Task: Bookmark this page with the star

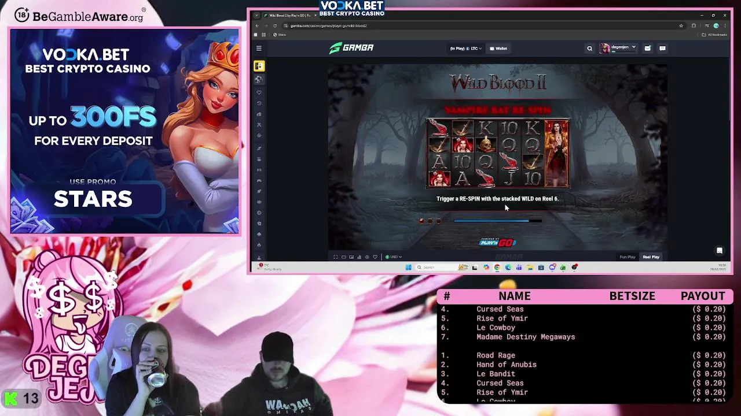Action: click(681, 25)
